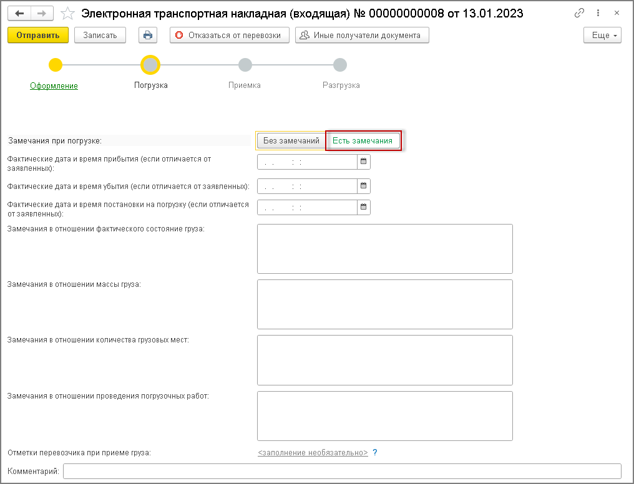This screenshot has width=634, height=484.
Task: Go back with the left arrow button
Action: pos(19,14)
